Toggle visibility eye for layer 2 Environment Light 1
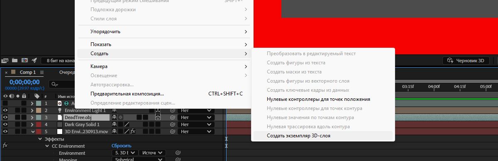Screen dimensions: 498x161 click(5, 110)
